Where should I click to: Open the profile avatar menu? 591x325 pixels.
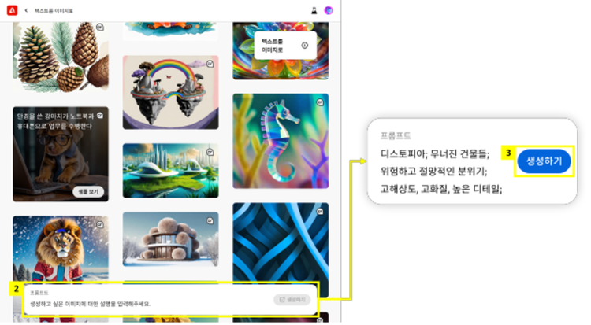(329, 10)
